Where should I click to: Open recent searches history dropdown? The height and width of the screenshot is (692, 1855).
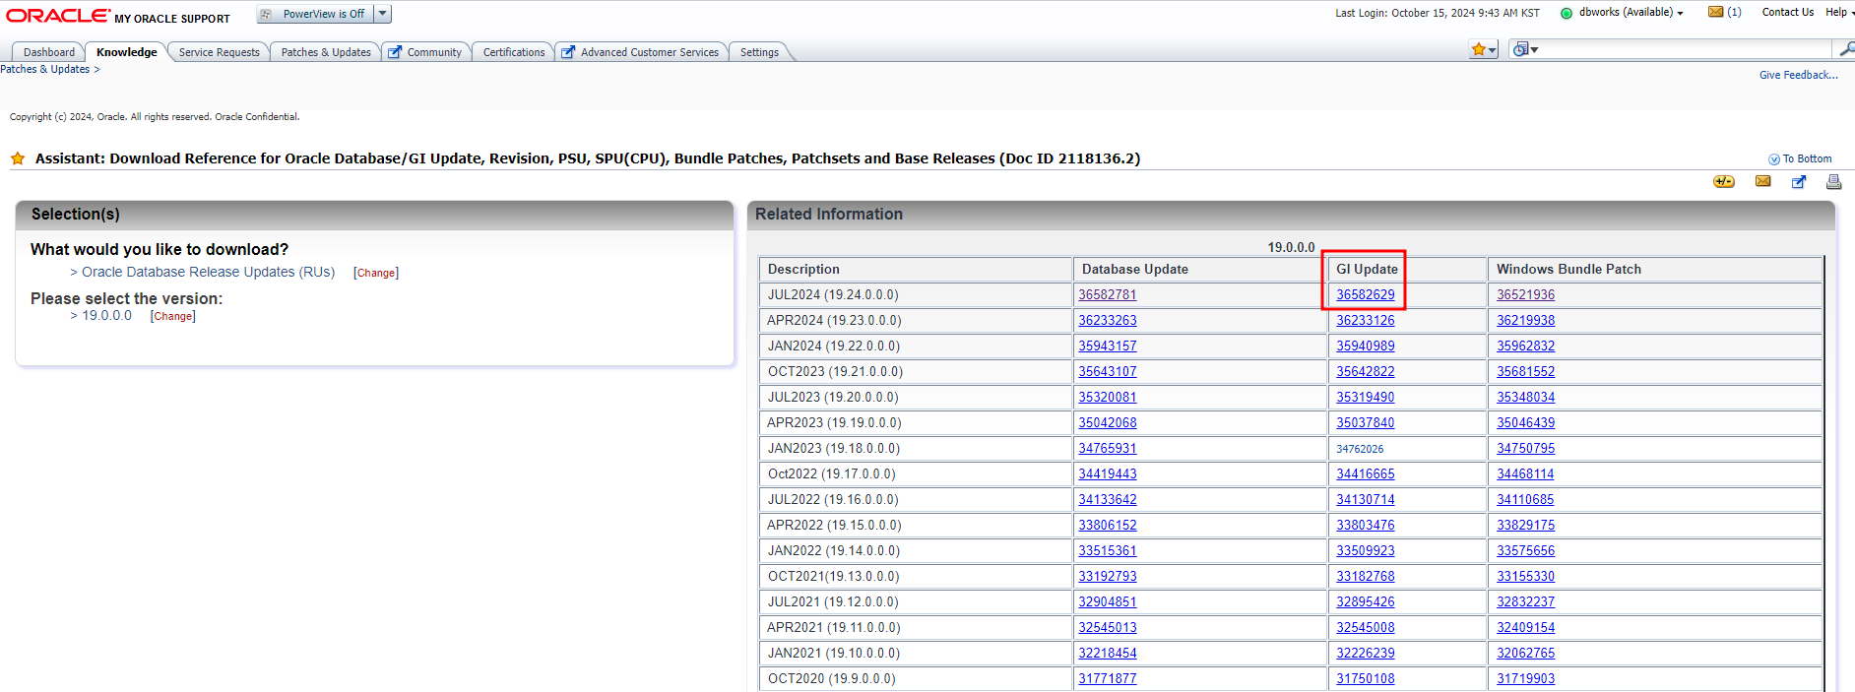tap(1525, 49)
